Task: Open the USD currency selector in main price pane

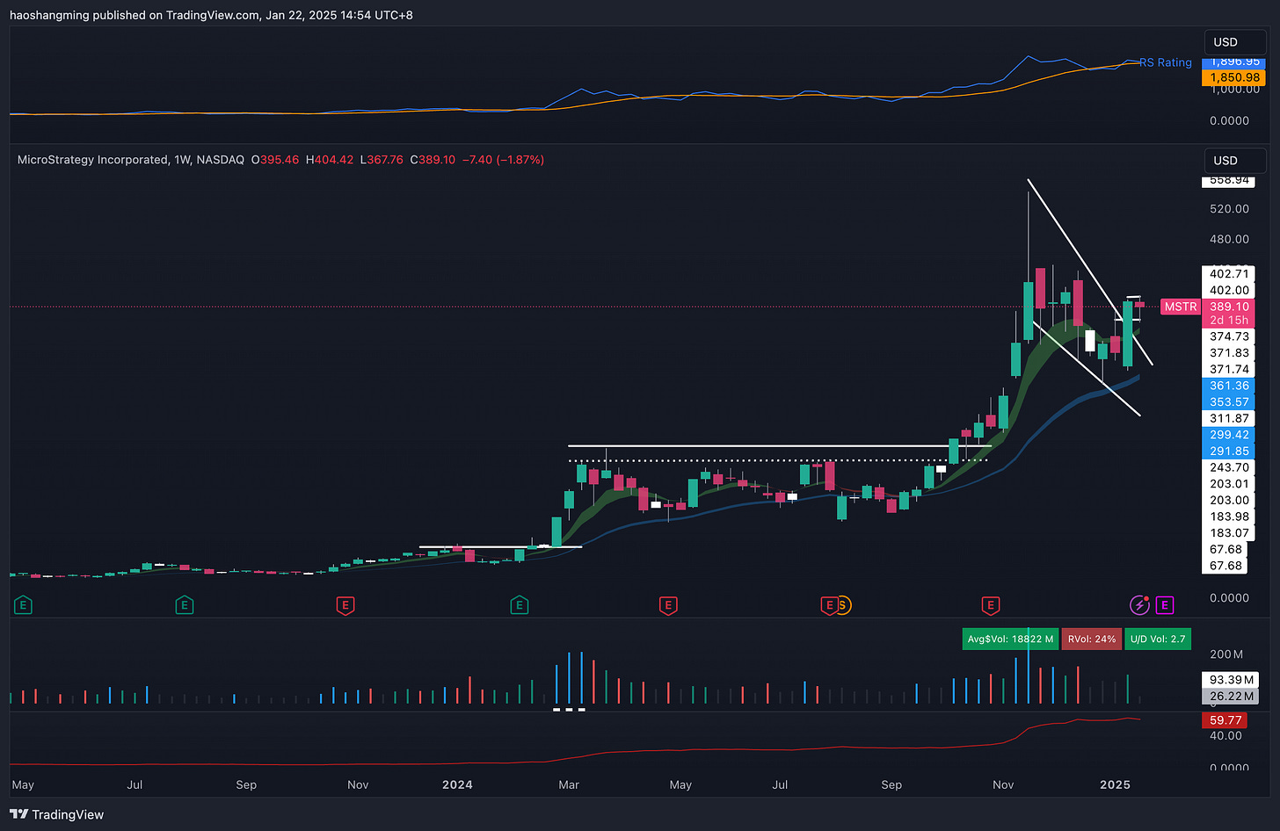Action: click(1234, 161)
